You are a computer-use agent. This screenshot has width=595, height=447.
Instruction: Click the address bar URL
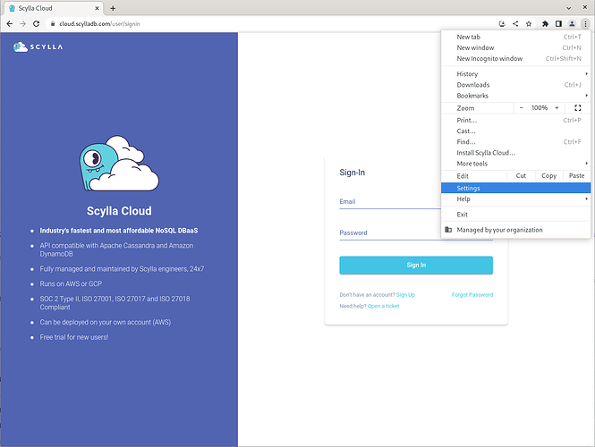tap(99, 24)
